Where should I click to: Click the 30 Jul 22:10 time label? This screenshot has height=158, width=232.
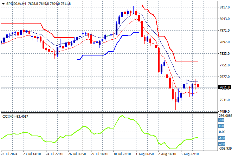122,154
